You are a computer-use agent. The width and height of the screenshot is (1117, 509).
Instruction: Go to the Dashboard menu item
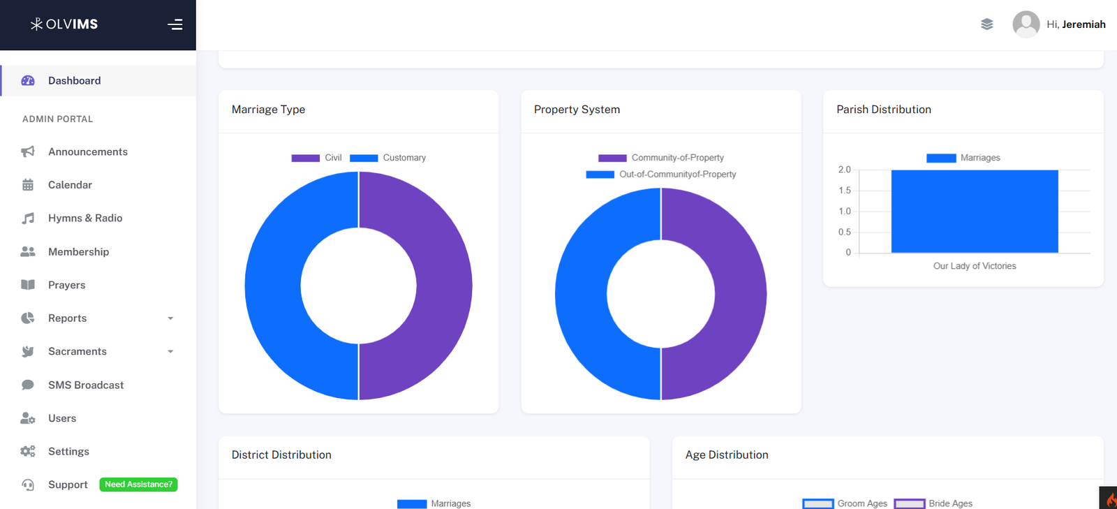[74, 81]
